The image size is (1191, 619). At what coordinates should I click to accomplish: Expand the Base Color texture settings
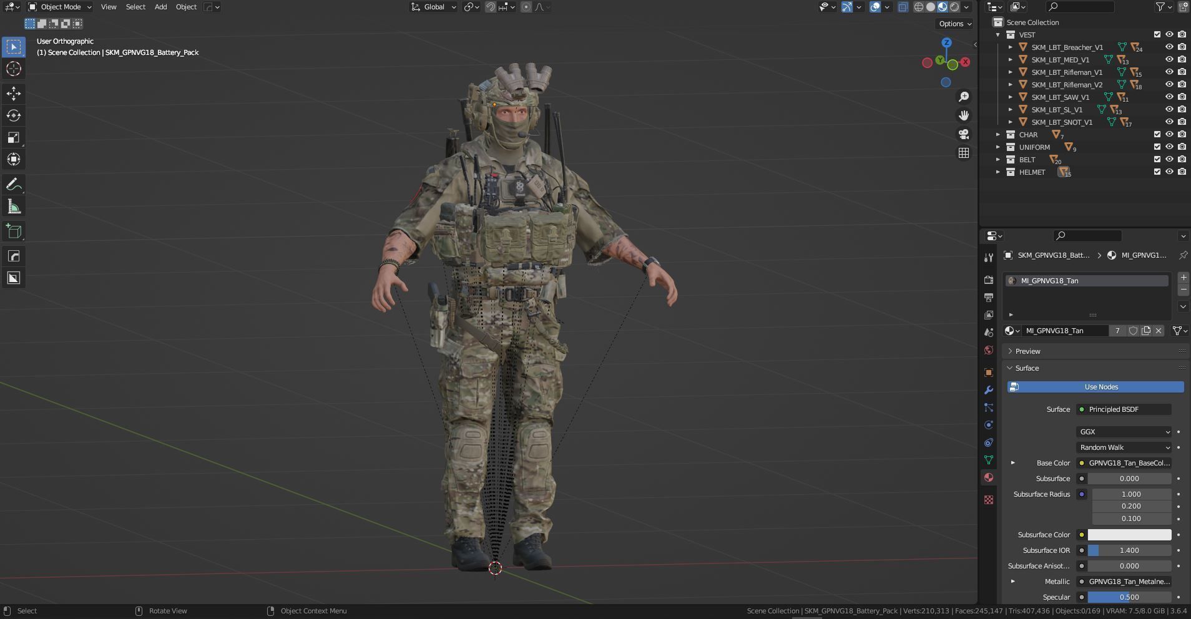(x=1012, y=463)
